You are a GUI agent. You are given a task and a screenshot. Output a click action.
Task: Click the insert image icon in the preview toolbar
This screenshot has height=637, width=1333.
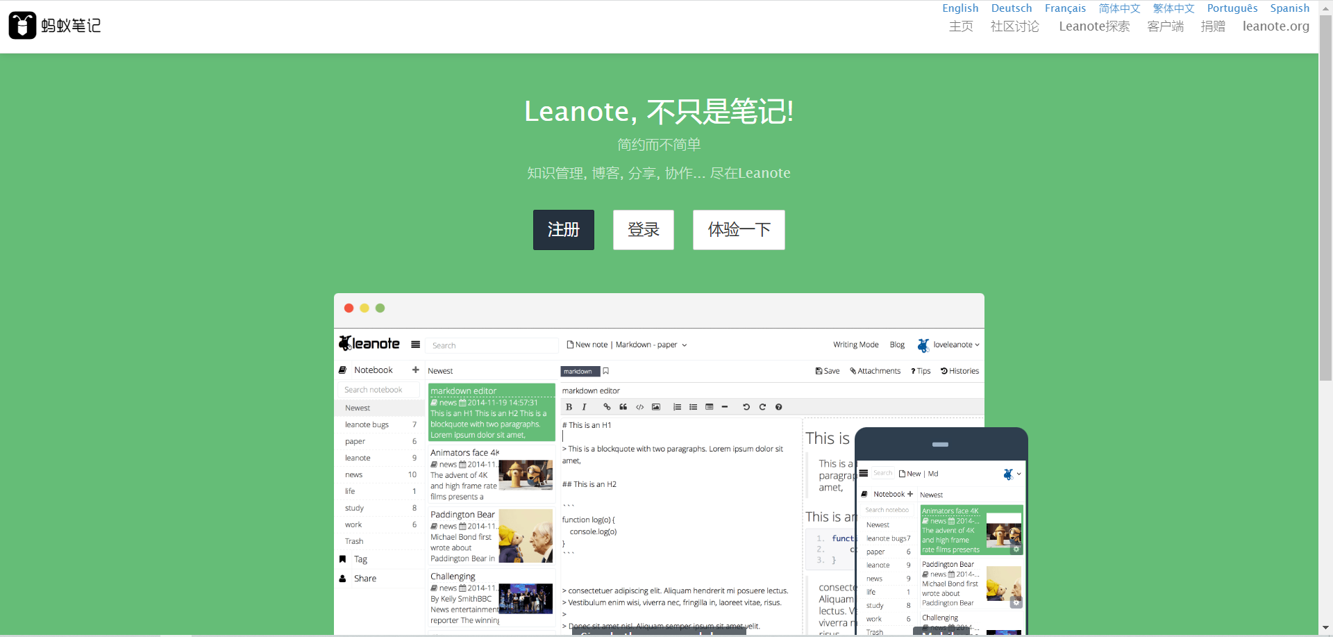(655, 407)
